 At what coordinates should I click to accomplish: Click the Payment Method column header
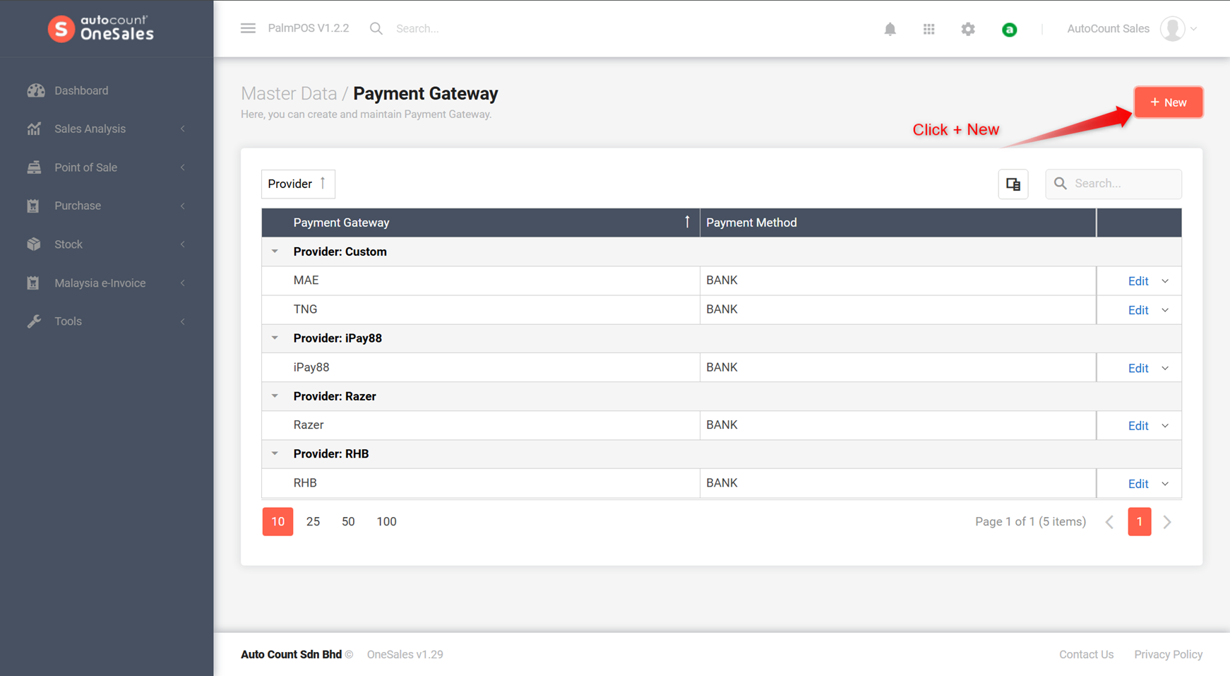point(897,223)
